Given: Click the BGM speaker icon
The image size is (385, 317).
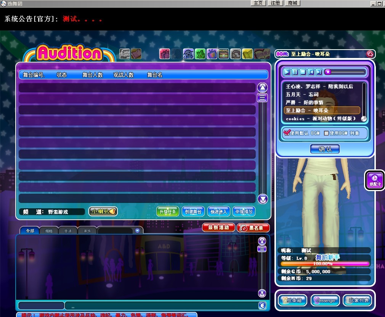Looking at the screenshot, I should pos(369,54).
